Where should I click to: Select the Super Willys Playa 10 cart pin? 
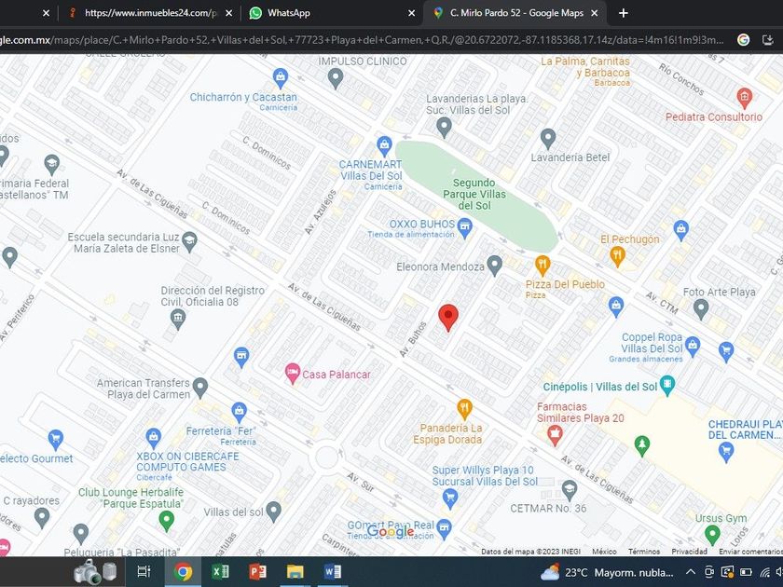(x=450, y=498)
